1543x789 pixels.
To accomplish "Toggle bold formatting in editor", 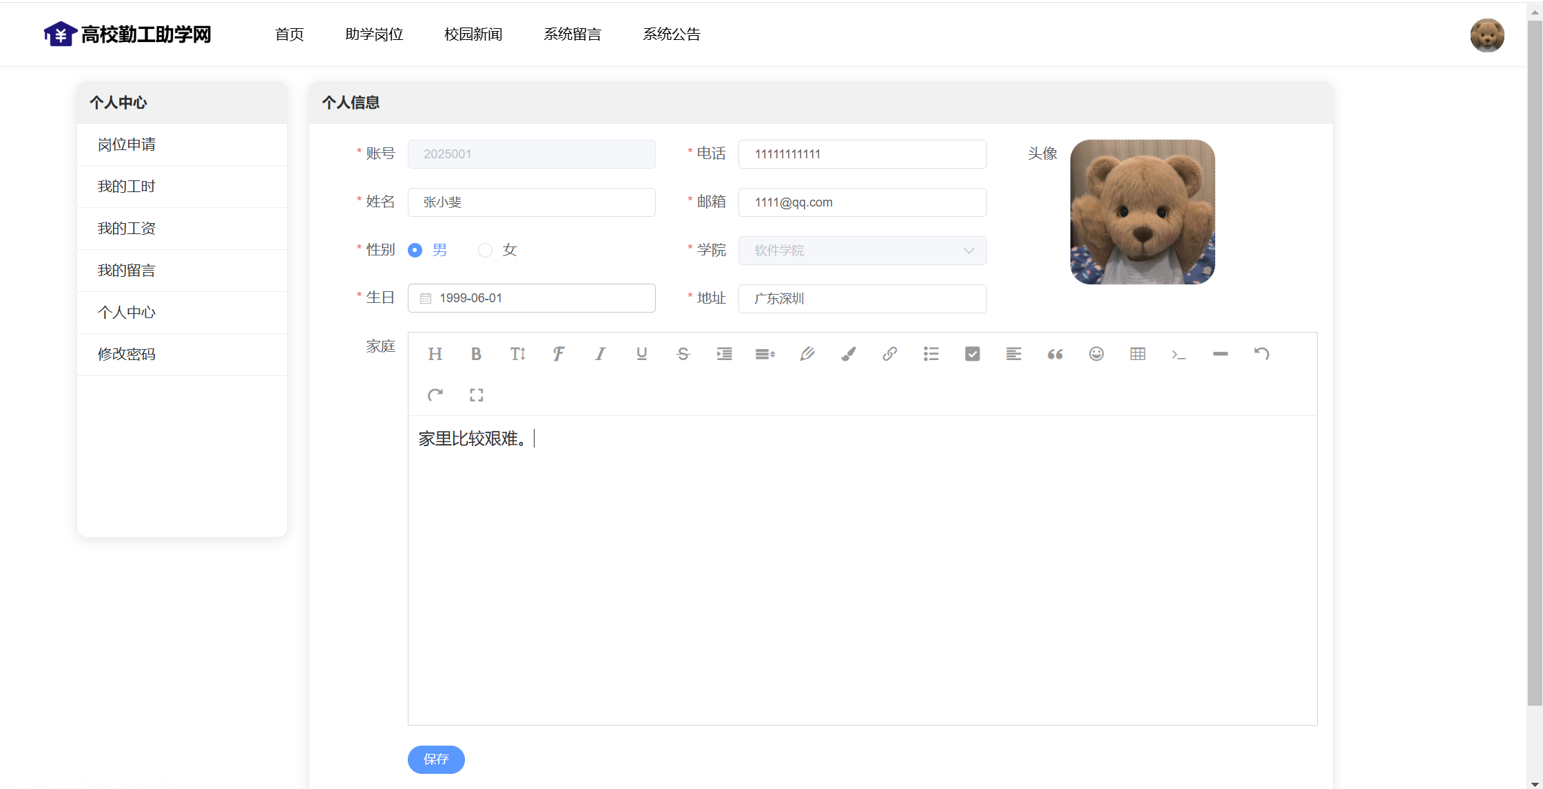I will tap(476, 354).
